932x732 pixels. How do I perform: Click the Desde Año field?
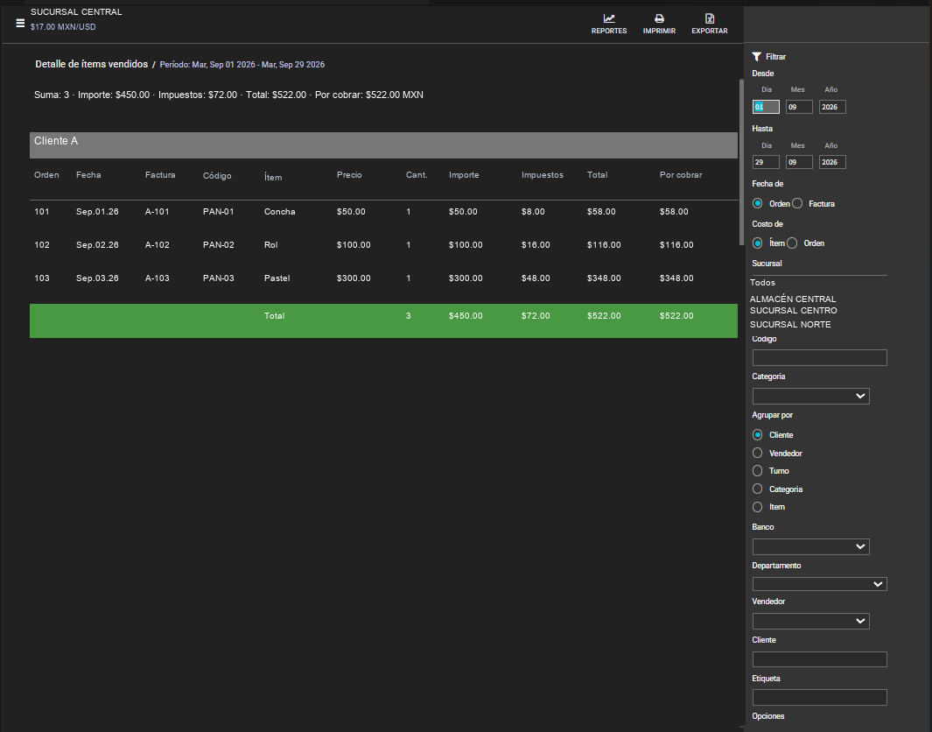pos(832,107)
